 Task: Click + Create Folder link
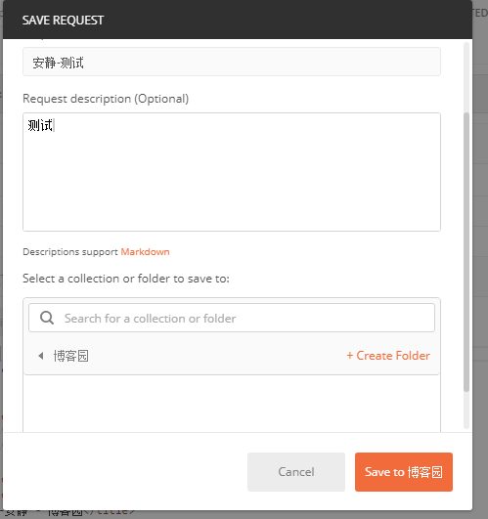388,356
